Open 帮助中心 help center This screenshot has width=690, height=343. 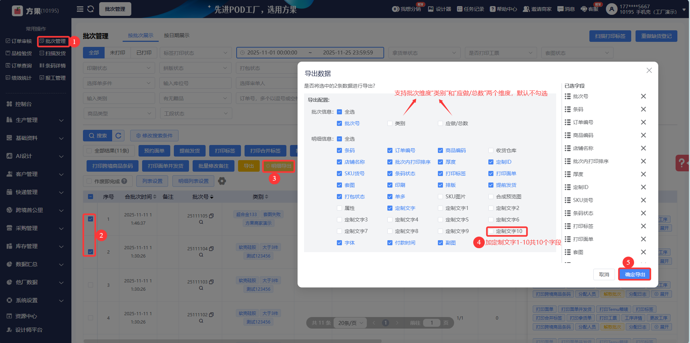pyautogui.click(x=504, y=9)
